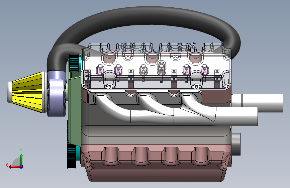This screenshot has width=290, height=188.
Task: Select the transparent valve cover
Action: point(156,67)
